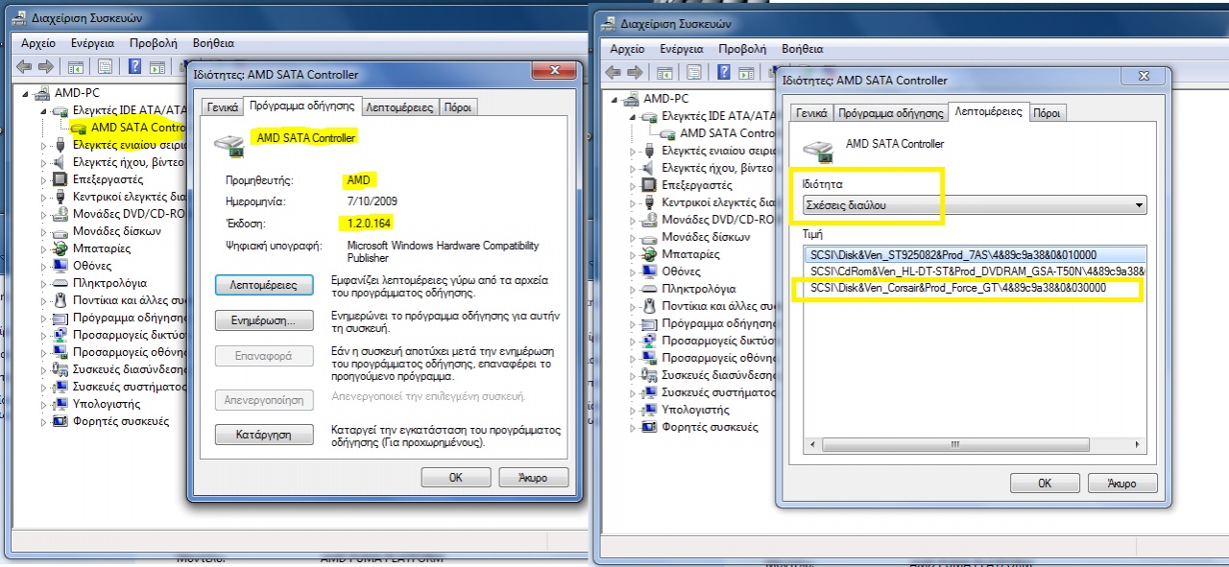Select Οθόνες node in left window tree
The height and width of the screenshot is (567, 1229).
click(92, 266)
